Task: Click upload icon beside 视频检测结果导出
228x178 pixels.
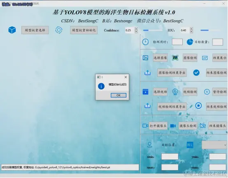Action: point(147,105)
